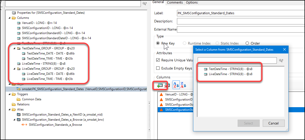Click the Cancel button in dialog
305x140 pixels.
point(274,123)
